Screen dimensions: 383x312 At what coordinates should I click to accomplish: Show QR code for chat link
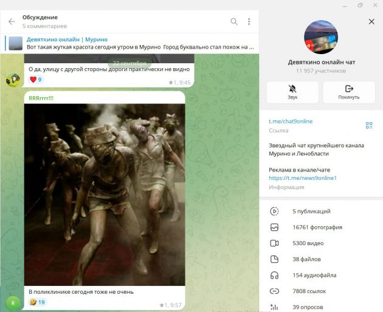click(x=369, y=125)
